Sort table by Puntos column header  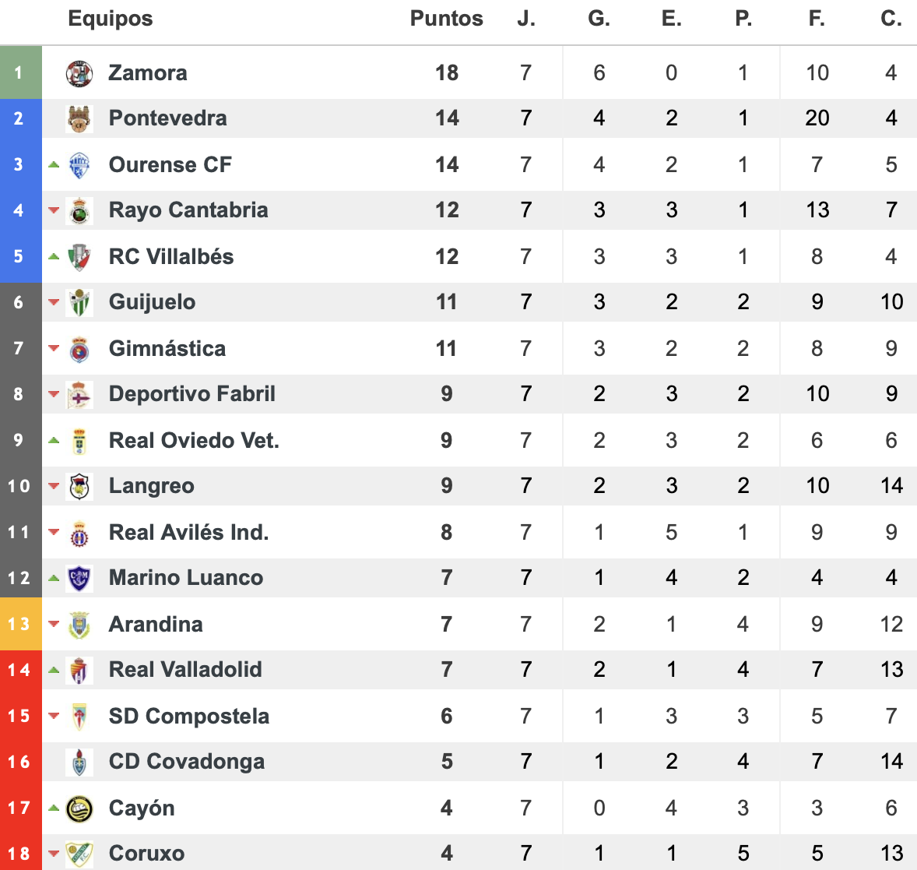point(446,19)
